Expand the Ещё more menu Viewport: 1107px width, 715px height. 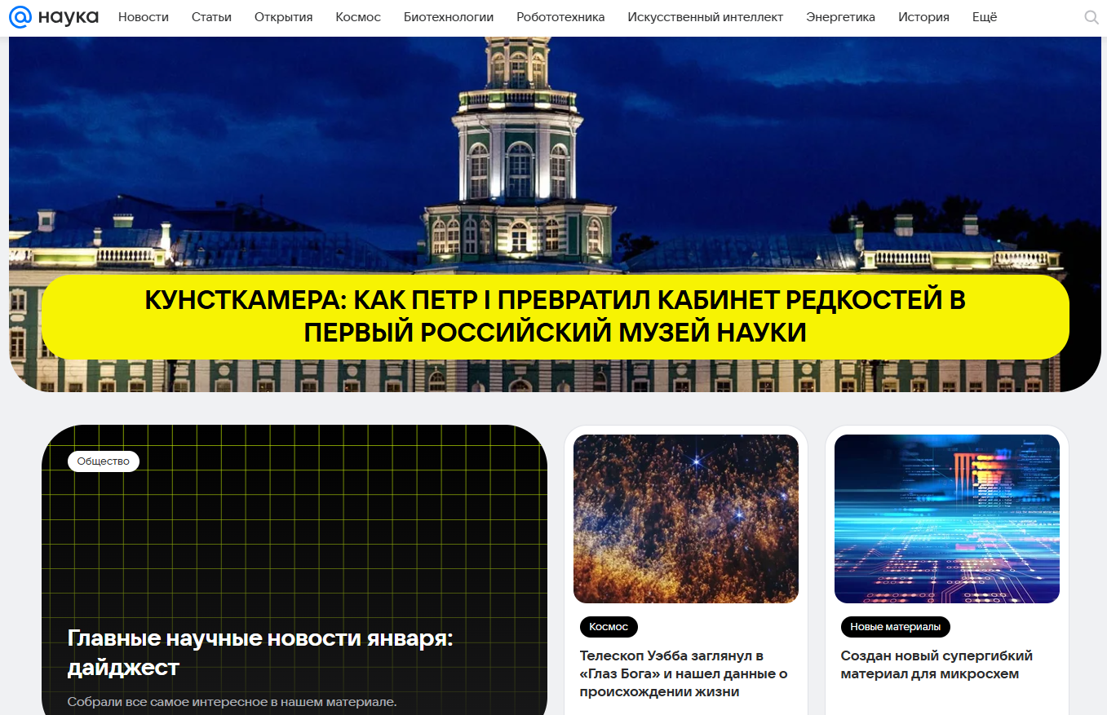tap(985, 17)
